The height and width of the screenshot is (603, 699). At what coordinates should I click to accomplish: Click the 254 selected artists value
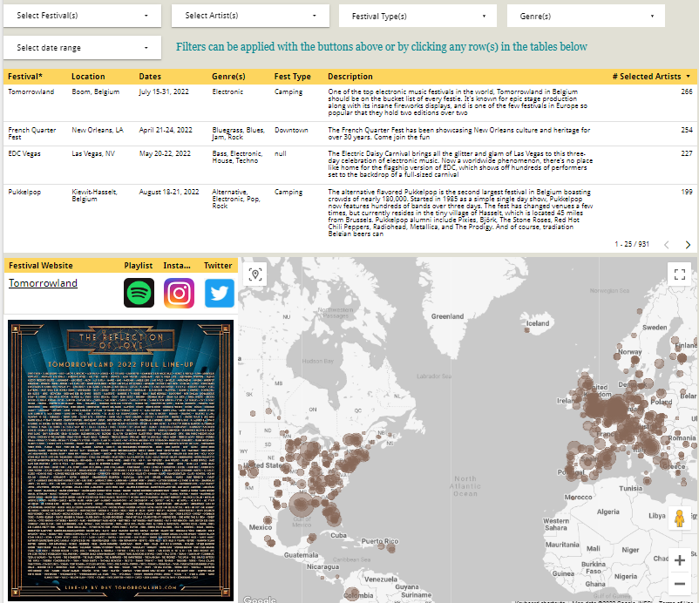tap(687, 130)
